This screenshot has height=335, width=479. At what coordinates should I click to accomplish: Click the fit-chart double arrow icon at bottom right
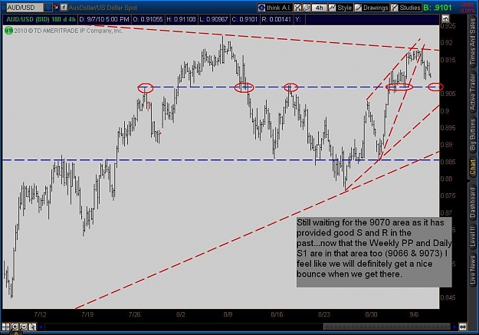pyautogui.click(x=462, y=327)
